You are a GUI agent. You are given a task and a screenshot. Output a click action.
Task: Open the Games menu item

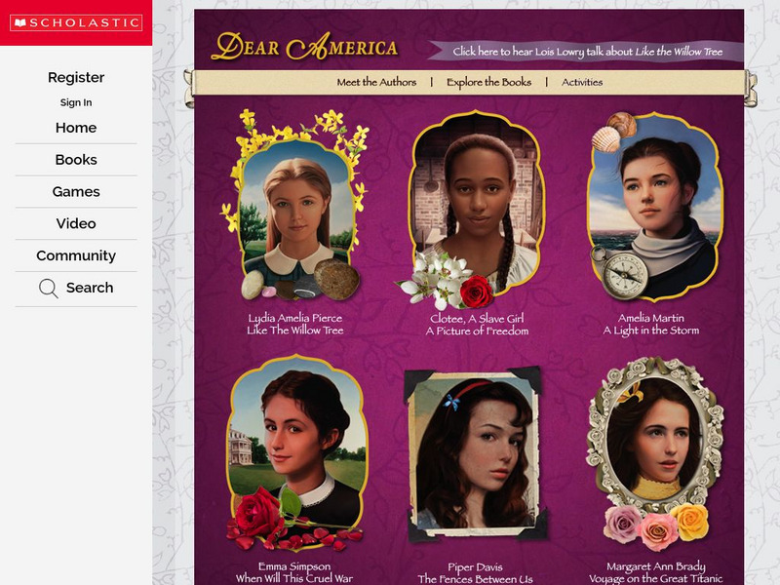pyautogui.click(x=76, y=191)
